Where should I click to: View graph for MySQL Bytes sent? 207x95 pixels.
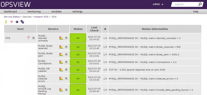(x=61, y=54)
